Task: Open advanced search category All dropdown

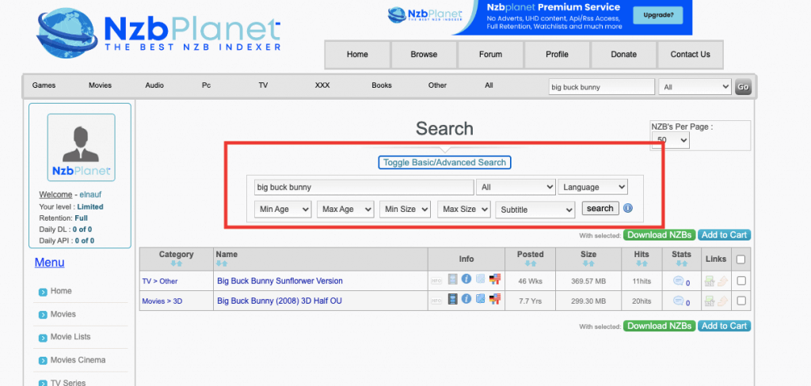Action: click(516, 187)
